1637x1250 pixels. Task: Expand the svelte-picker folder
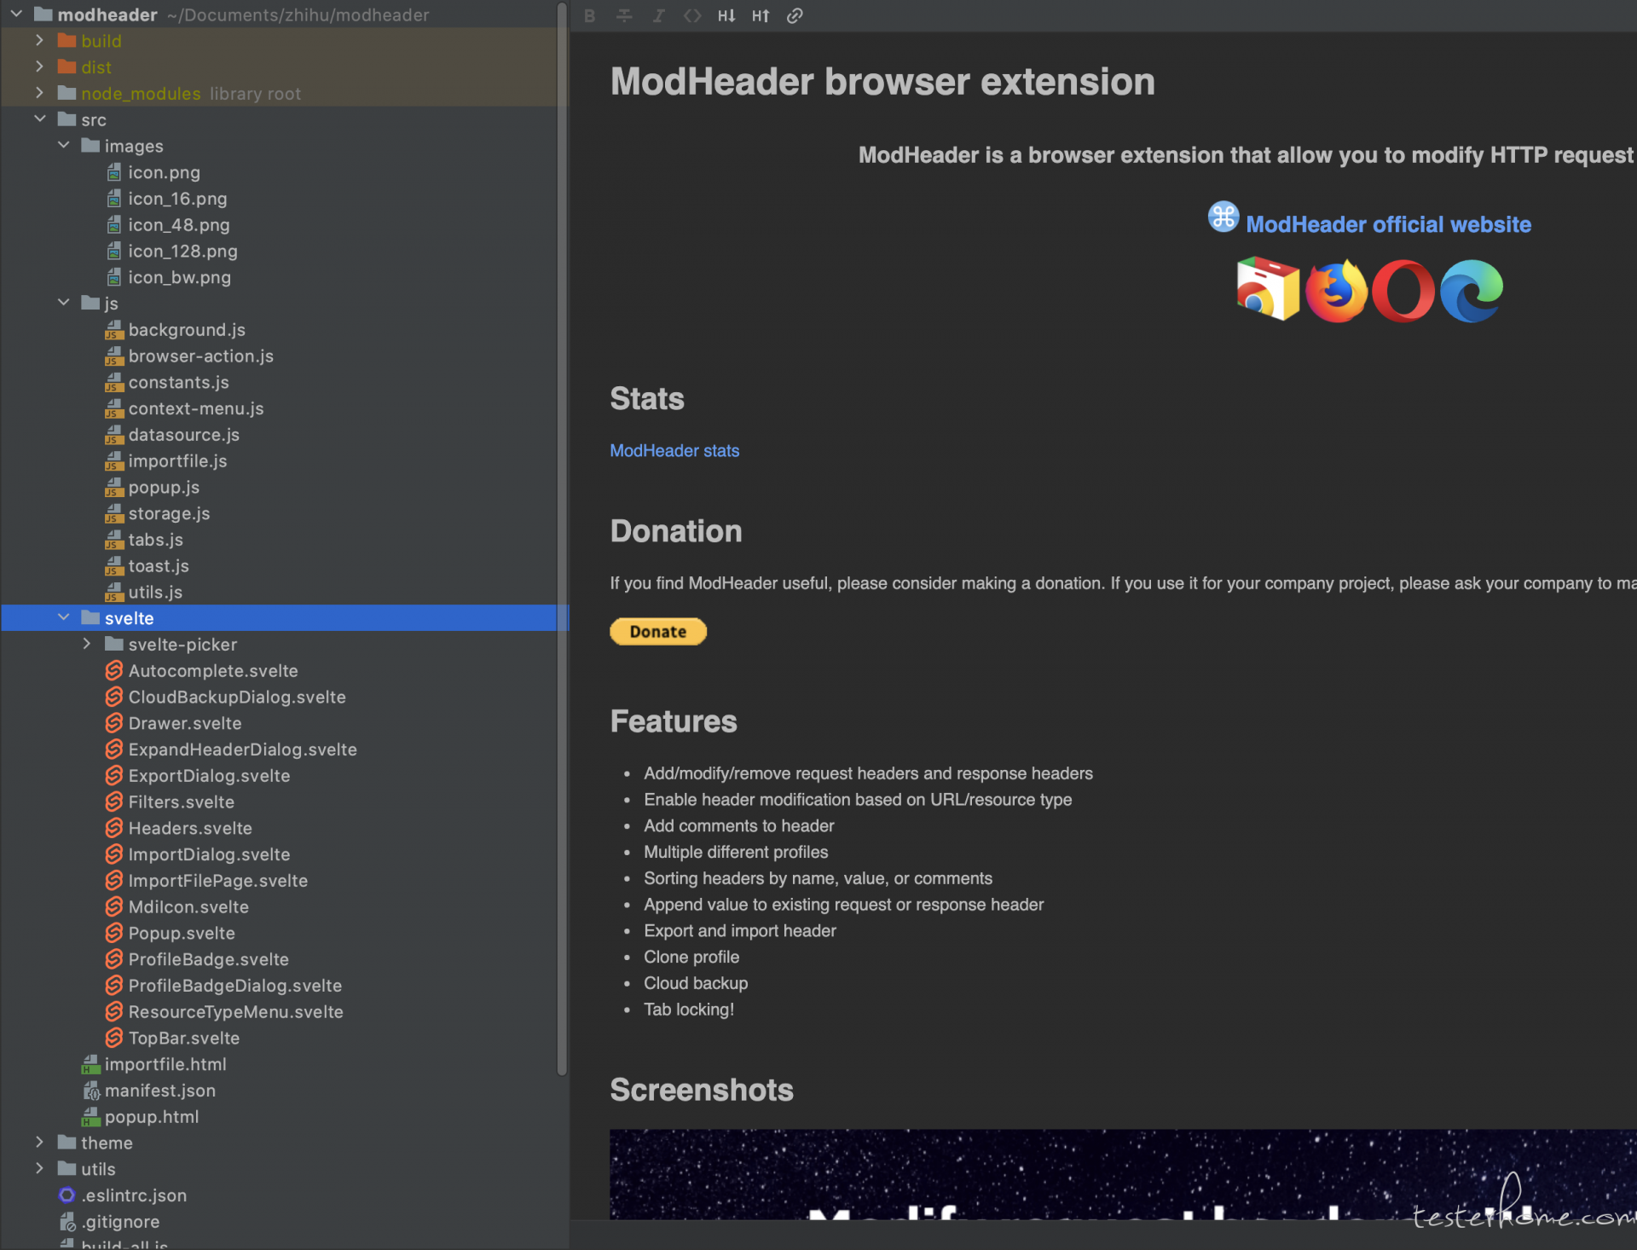click(87, 644)
